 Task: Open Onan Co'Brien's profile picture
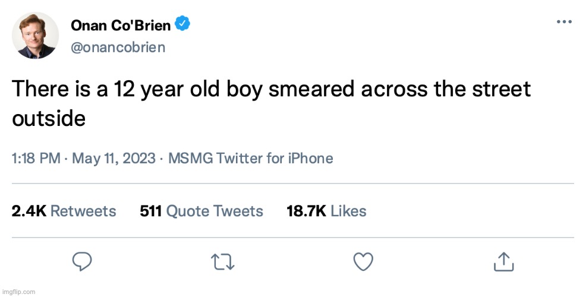point(35,35)
